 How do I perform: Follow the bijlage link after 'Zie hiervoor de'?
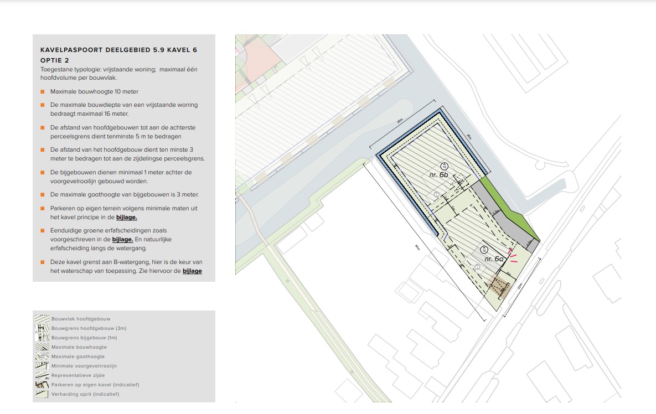pos(192,271)
